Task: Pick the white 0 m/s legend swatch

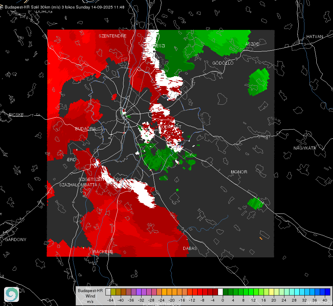Action: (x=220, y=292)
